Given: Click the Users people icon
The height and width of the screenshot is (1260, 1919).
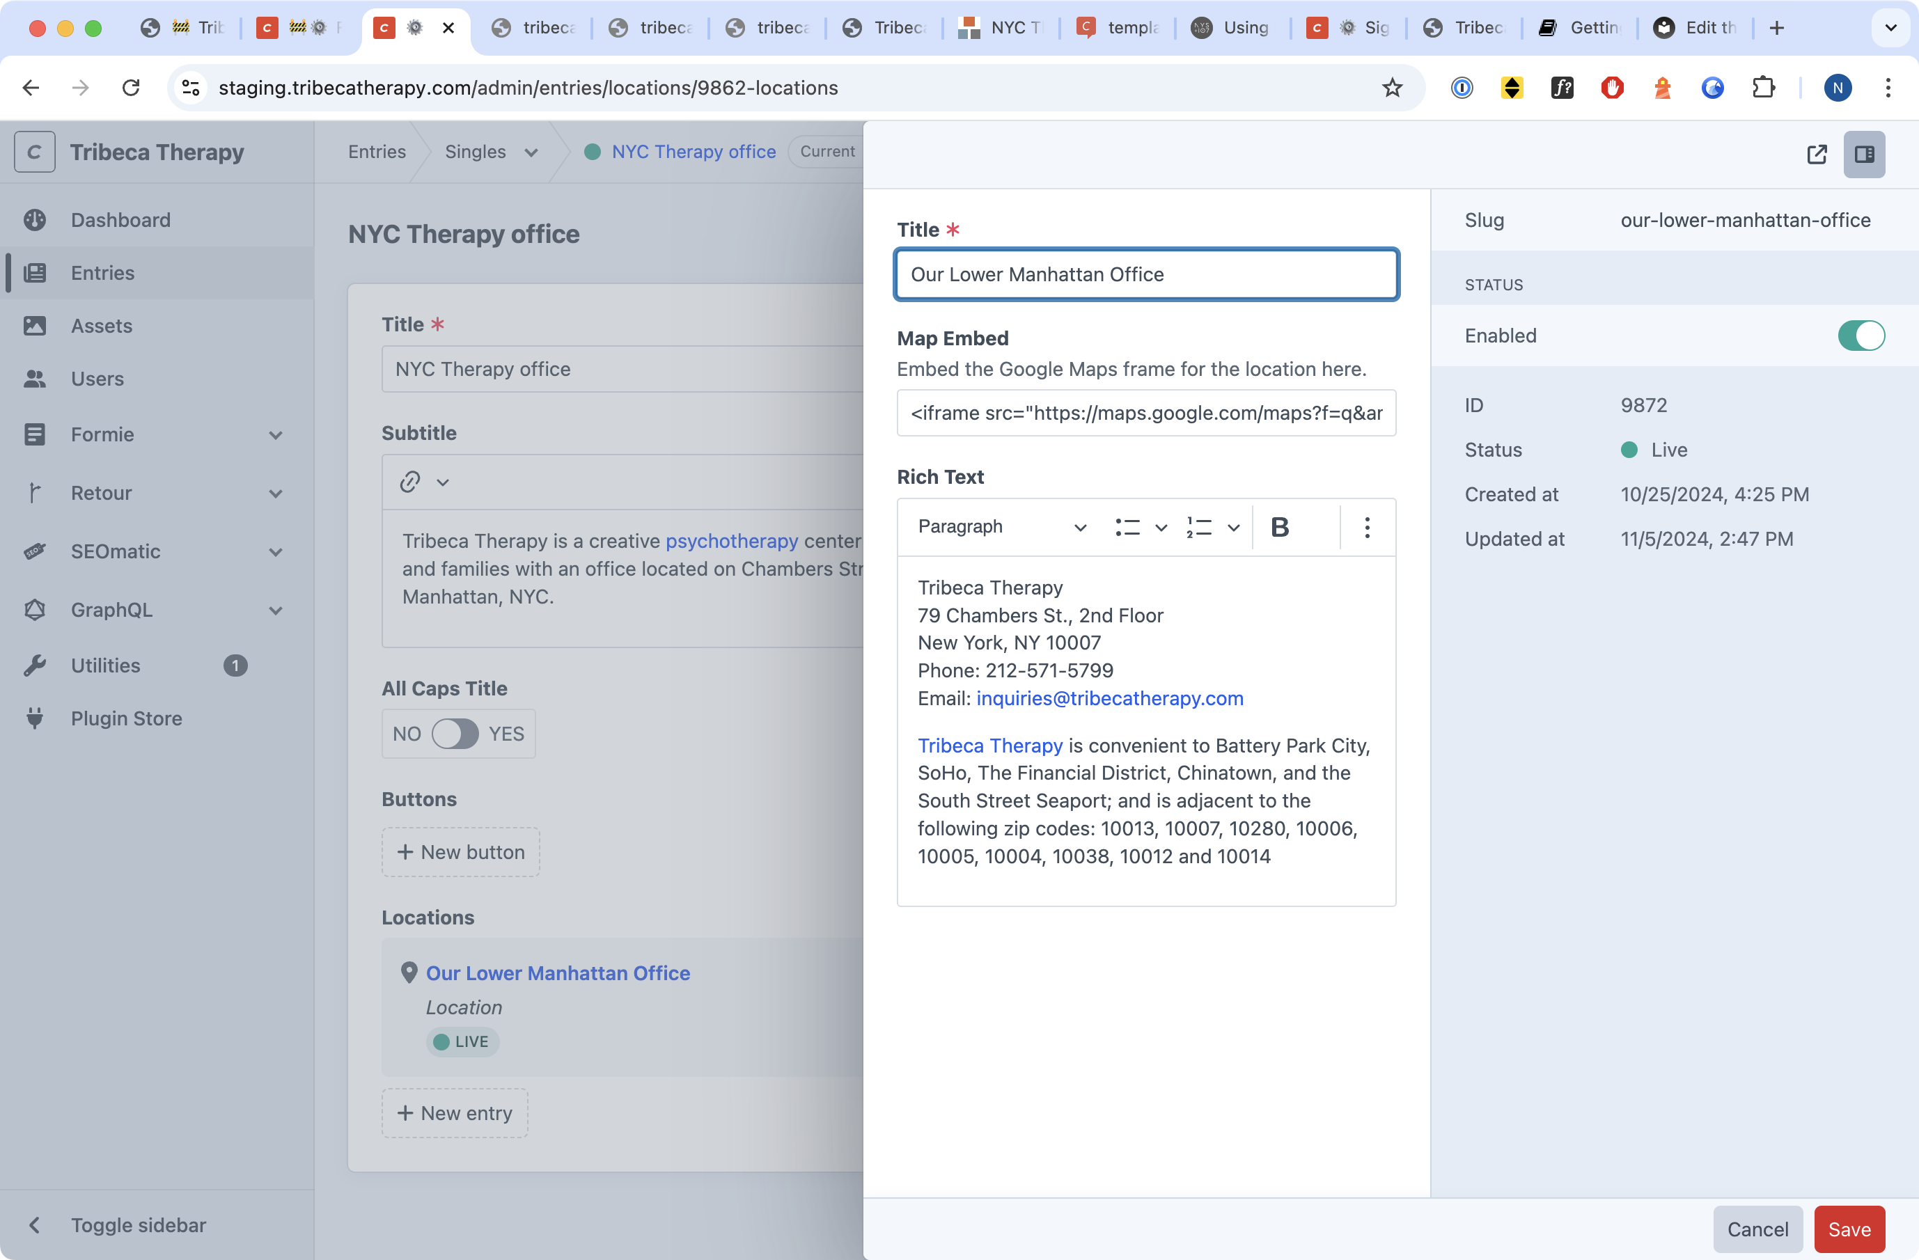Looking at the screenshot, I should [35, 379].
